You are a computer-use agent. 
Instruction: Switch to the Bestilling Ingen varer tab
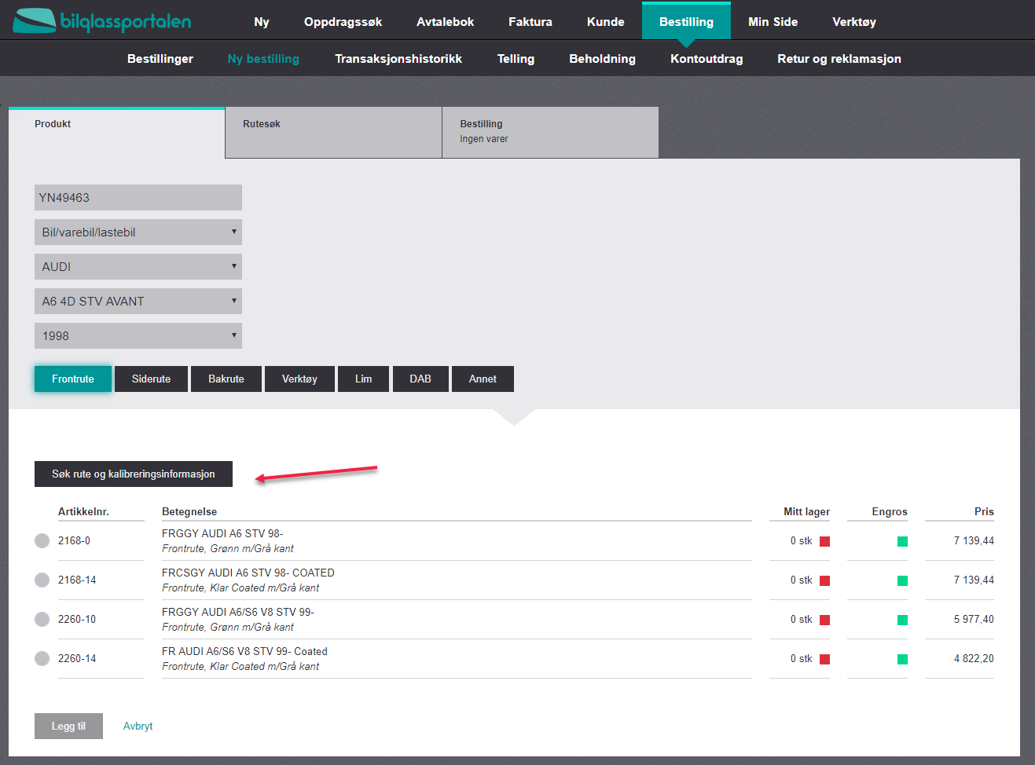point(550,133)
